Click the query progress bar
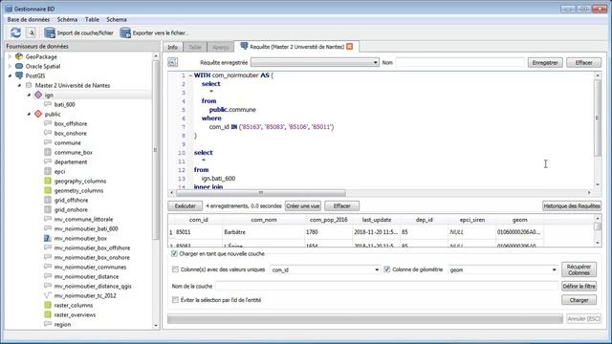Screen dimensions: 612x344 pos(365,318)
